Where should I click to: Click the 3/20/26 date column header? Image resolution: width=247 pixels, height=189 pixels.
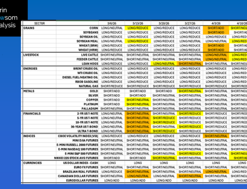coord(164,23)
